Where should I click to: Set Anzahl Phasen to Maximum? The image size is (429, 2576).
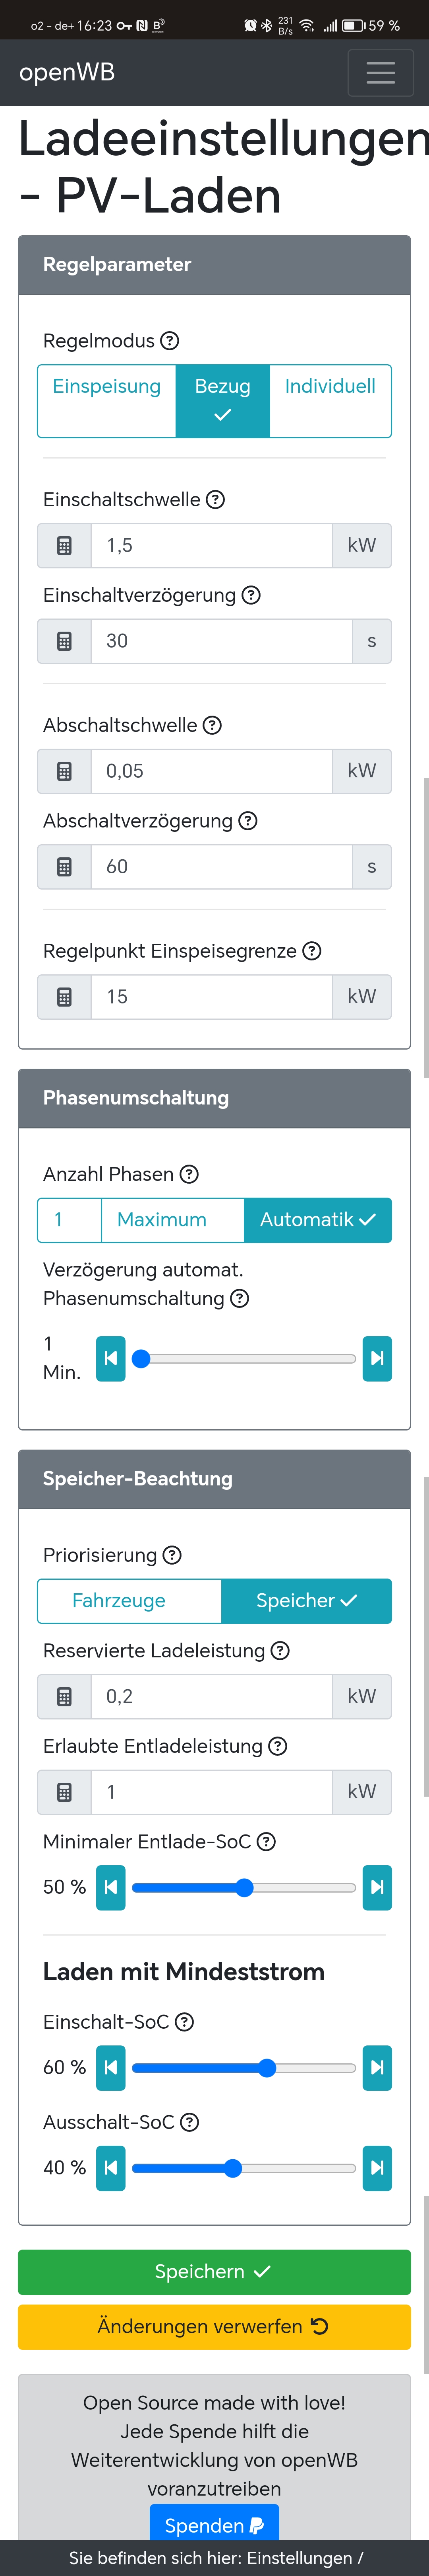[x=162, y=1220]
